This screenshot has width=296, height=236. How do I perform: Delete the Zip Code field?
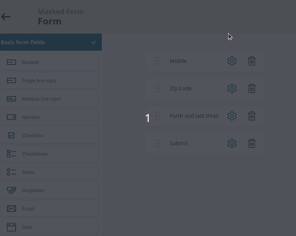[252, 88]
